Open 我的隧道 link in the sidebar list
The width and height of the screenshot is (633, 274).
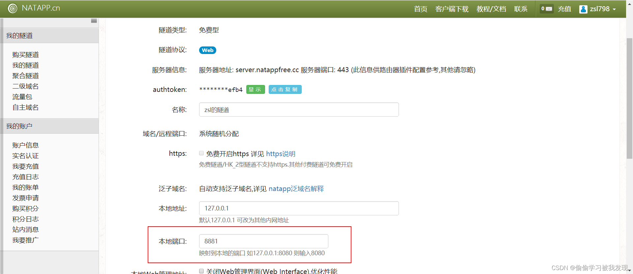click(25, 65)
